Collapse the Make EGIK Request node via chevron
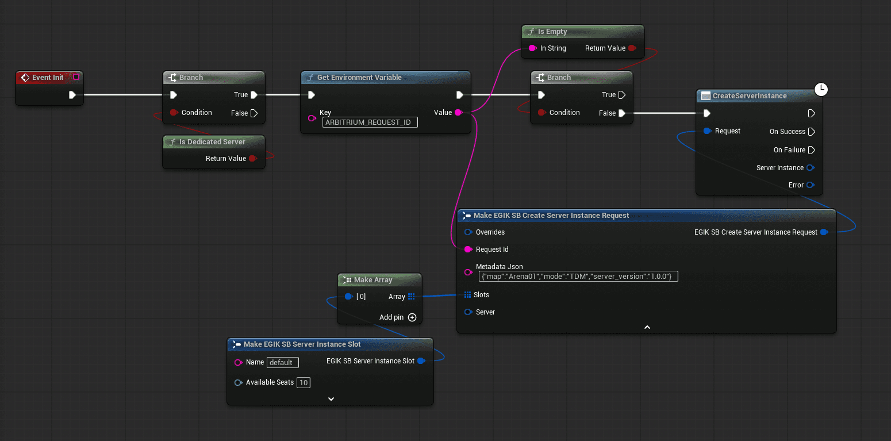The height and width of the screenshot is (441, 891). (x=647, y=327)
